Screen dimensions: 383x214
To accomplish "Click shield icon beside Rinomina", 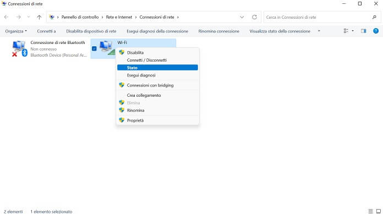I will tap(122, 110).
